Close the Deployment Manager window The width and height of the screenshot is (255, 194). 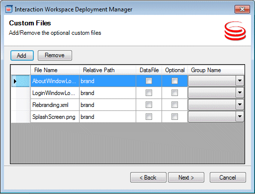(x=242, y=9)
